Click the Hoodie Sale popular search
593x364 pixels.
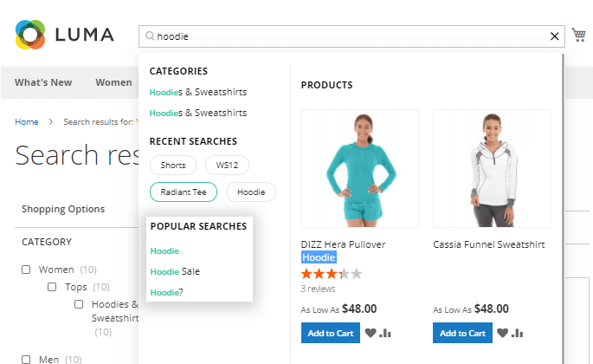point(175,271)
